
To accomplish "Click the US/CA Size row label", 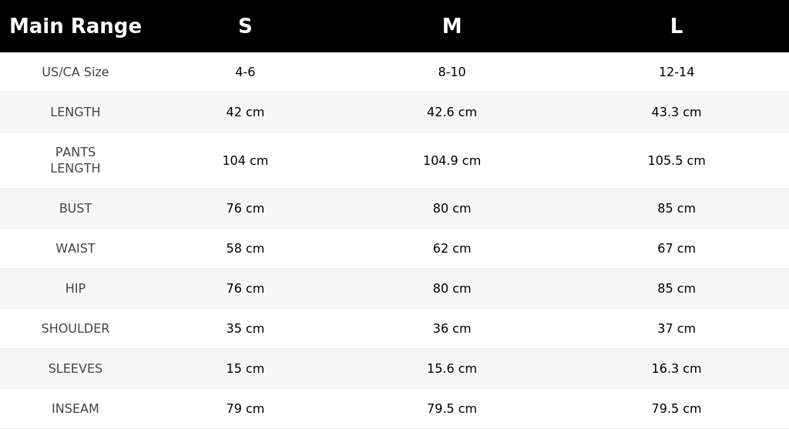I will point(76,72).
